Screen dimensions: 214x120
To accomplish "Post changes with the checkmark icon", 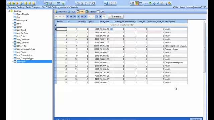I will (89, 17).
